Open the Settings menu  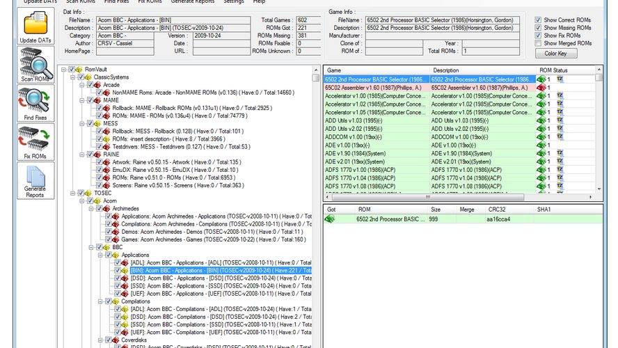coord(233,2)
